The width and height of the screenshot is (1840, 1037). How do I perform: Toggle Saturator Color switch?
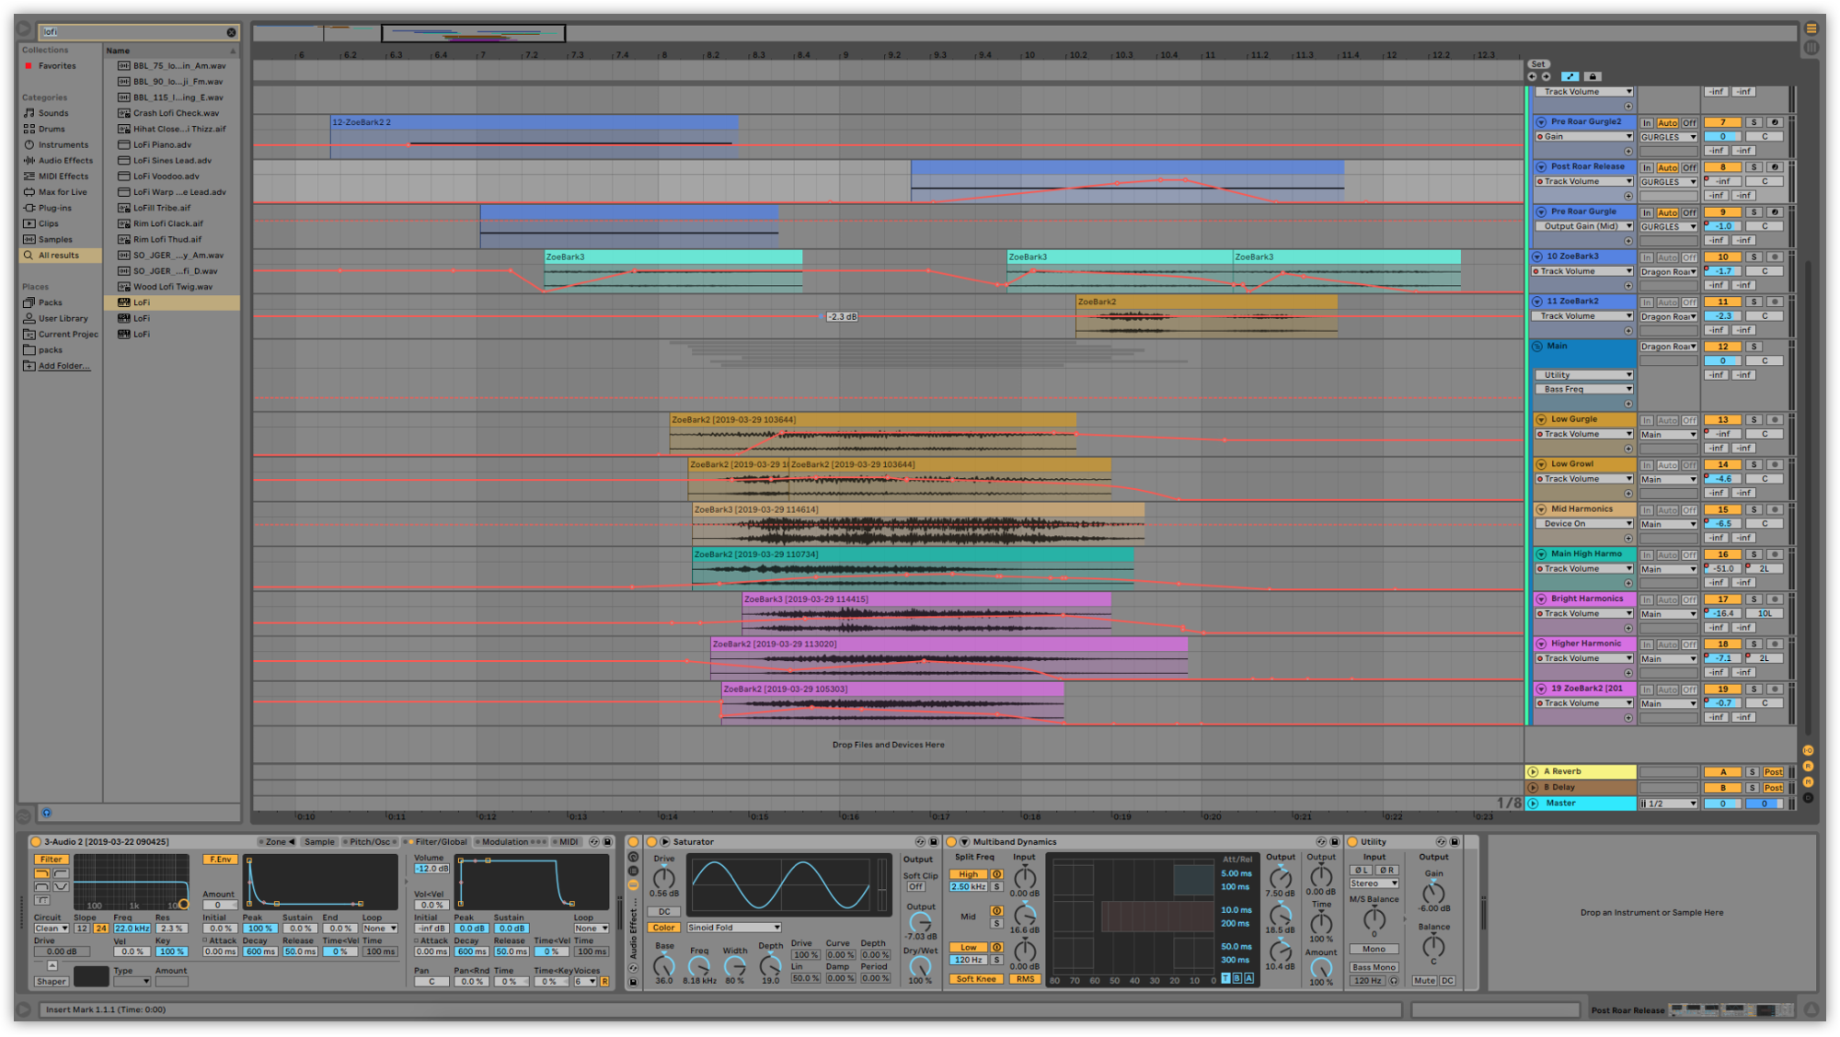click(664, 928)
